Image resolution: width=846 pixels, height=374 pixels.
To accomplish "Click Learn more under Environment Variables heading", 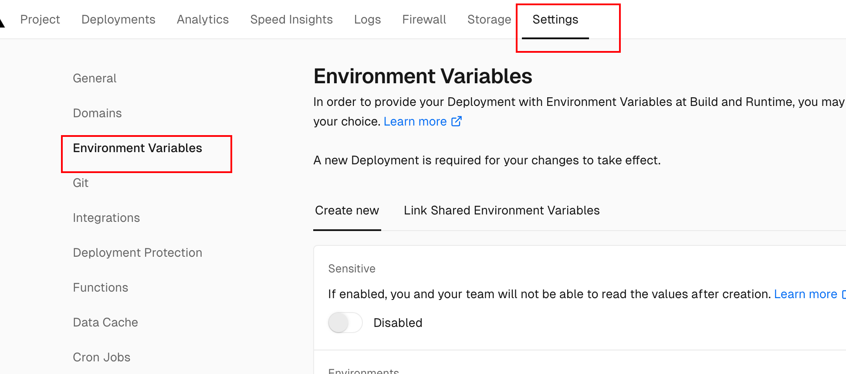I will click(x=415, y=122).
